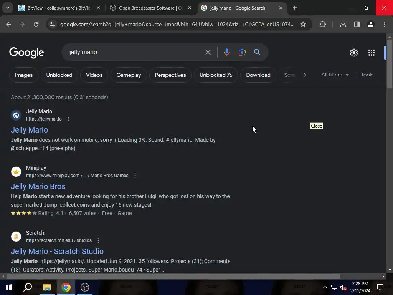Apply the Download filter chip

258,75
